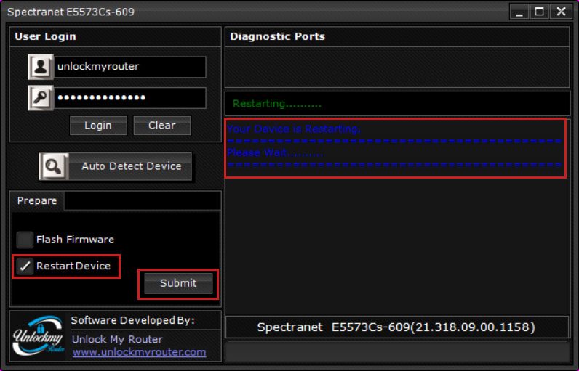Click the 'Flash Firmware' label text
Image resolution: width=579 pixels, height=371 pixels.
pyautogui.click(x=76, y=240)
